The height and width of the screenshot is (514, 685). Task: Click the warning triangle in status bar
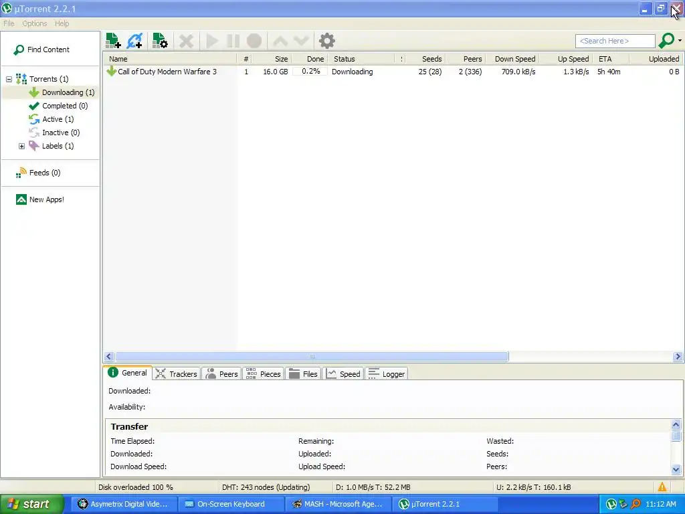(x=662, y=487)
